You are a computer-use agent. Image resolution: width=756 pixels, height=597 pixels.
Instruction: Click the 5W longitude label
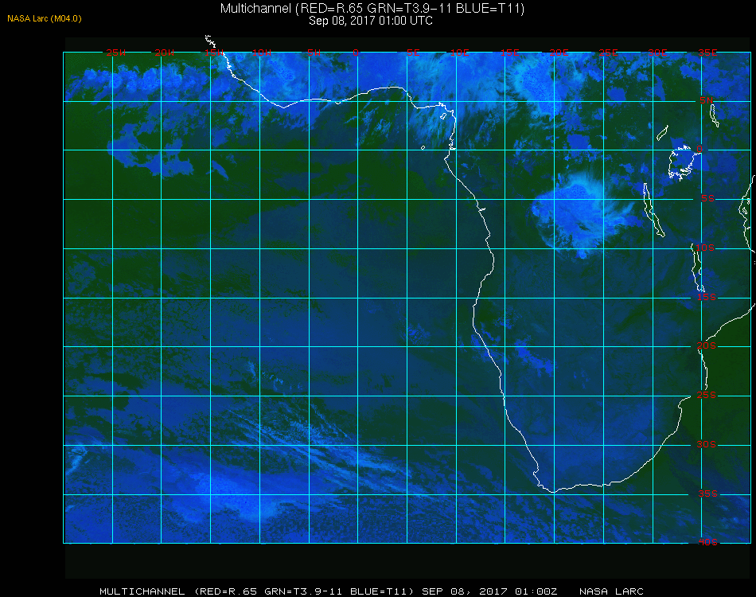(314, 53)
